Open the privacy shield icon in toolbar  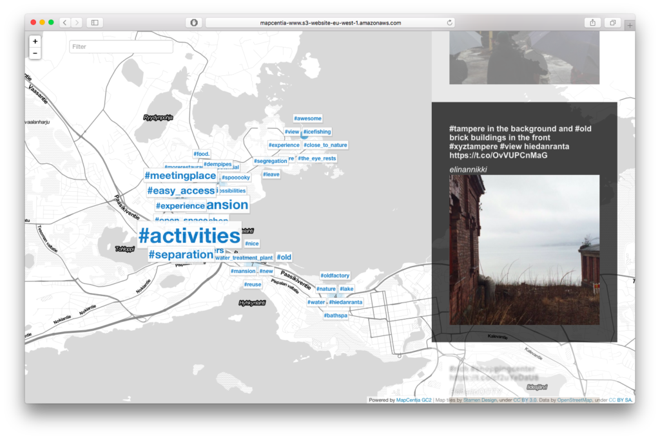pos(194,23)
